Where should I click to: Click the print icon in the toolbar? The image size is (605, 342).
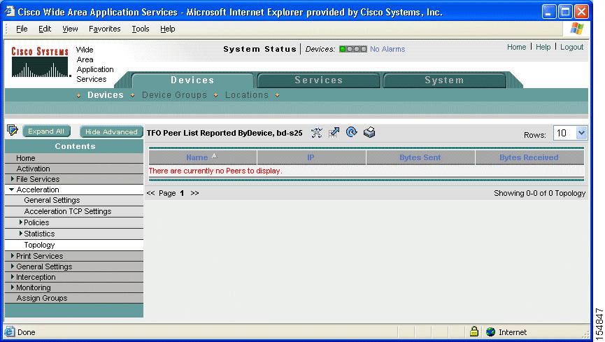(369, 132)
